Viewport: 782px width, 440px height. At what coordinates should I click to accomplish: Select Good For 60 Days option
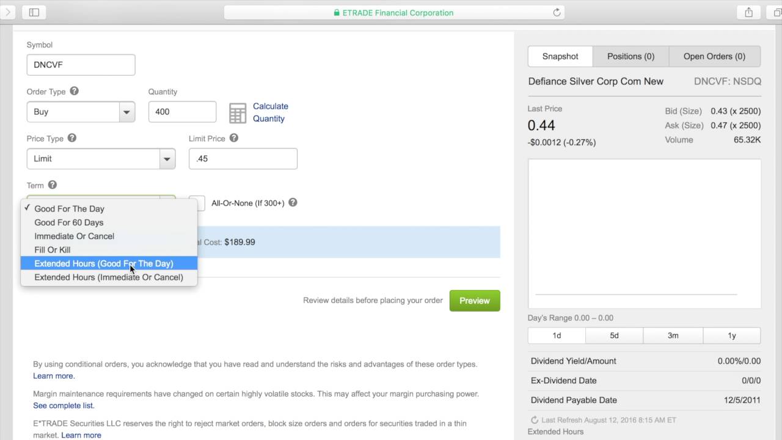coord(109,222)
